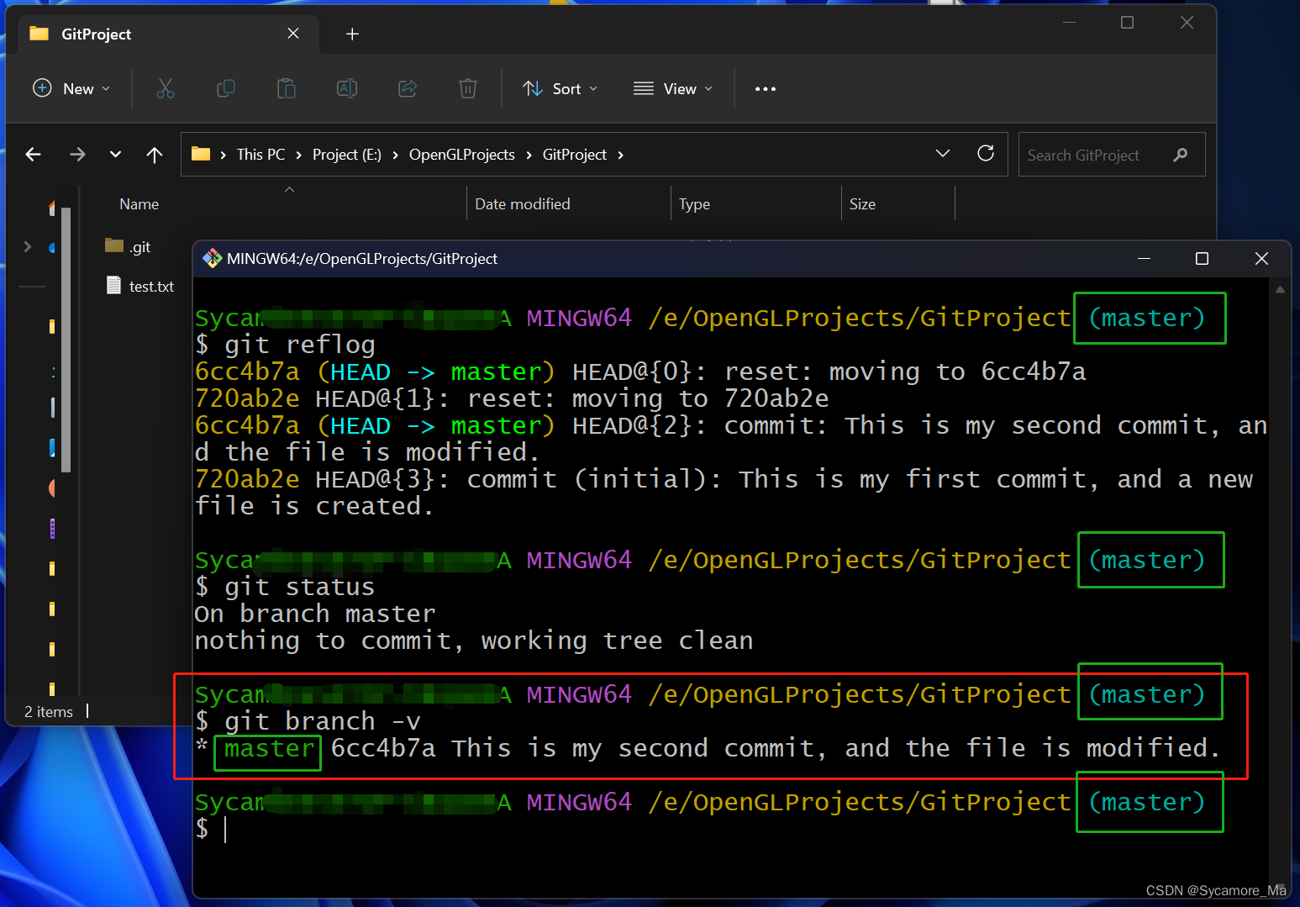Close the GitProject tab

(x=292, y=34)
